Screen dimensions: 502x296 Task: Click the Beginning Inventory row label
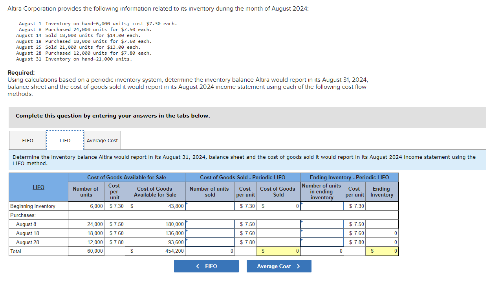38,206
